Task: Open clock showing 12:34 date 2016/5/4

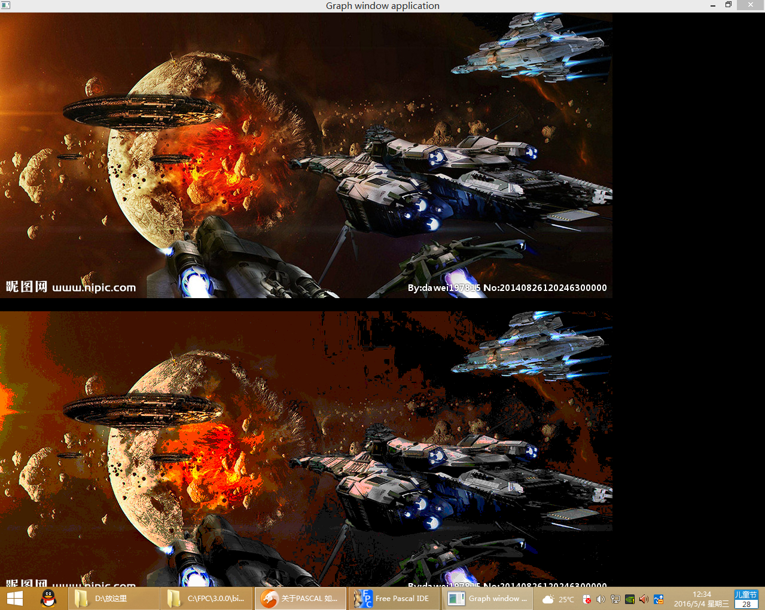Action: pyautogui.click(x=702, y=599)
